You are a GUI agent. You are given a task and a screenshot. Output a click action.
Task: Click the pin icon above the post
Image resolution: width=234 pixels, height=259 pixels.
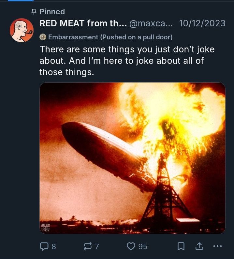click(x=33, y=12)
